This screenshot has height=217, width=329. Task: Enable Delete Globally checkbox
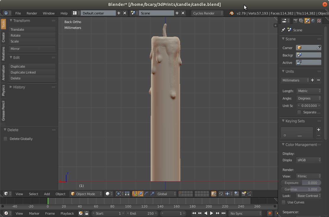5,138
